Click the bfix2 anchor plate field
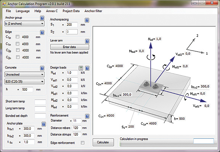The image size is (220, 152). coord(29,136)
